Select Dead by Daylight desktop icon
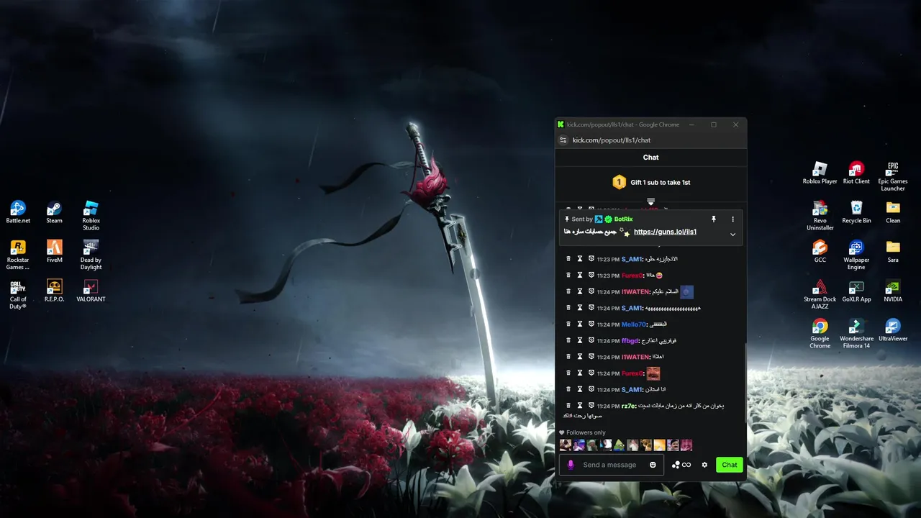This screenshot has height=518, width=921. coord(91,255)
